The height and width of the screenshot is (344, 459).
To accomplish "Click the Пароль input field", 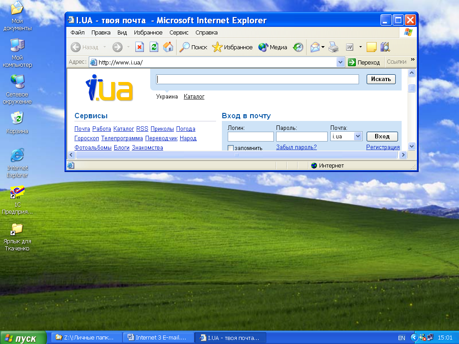I will (x=302, y=137).
